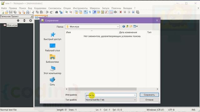
Task: Toggle the Indent Guide toolbar icon
Action: tap(94, 12)
